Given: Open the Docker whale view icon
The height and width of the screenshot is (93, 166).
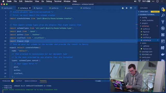Looking at the screenshot, I should (x=163, y=54).
